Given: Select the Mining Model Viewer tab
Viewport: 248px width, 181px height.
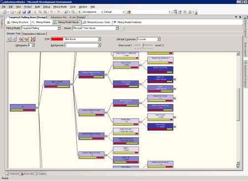Looking at the screenshot, I should [x=67, y=22].
